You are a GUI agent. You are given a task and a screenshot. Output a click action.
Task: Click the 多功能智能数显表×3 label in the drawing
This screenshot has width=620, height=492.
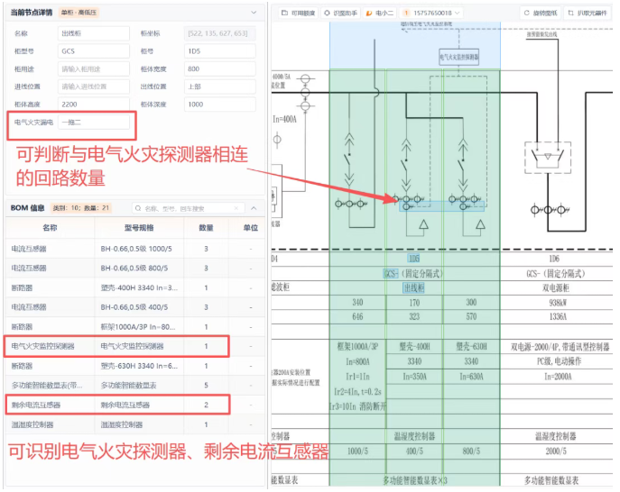pos(415,480)
